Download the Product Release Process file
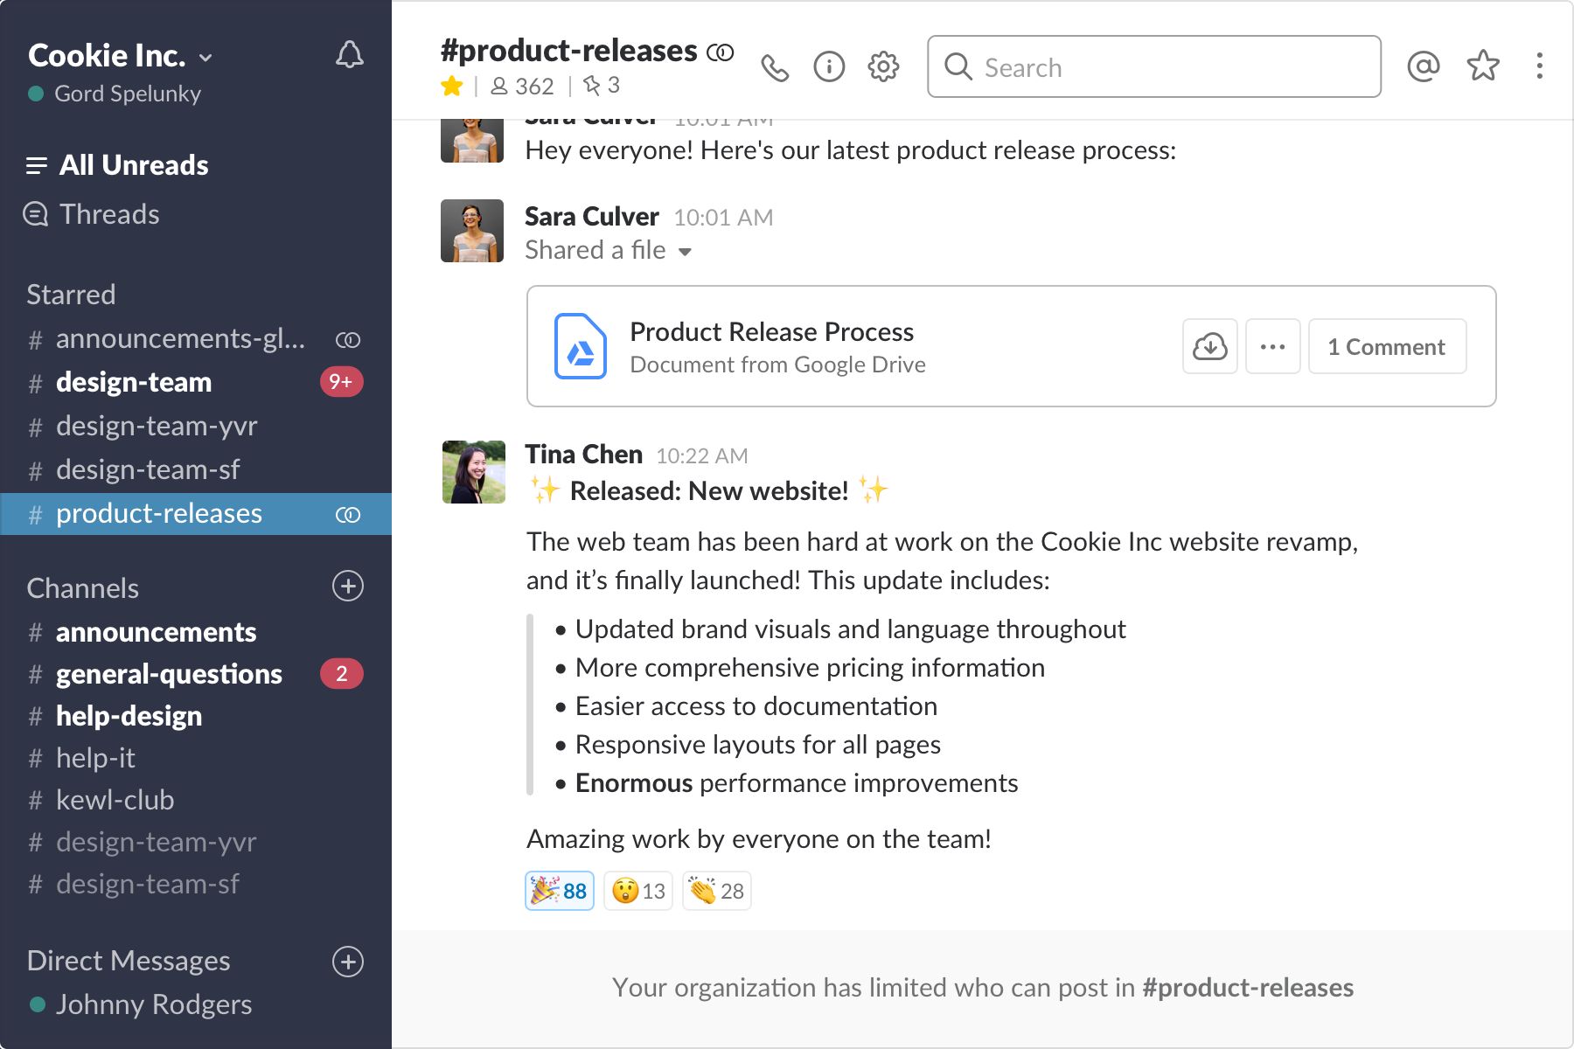Screen dimensions: 1574x1049 tap(1210, 346)
